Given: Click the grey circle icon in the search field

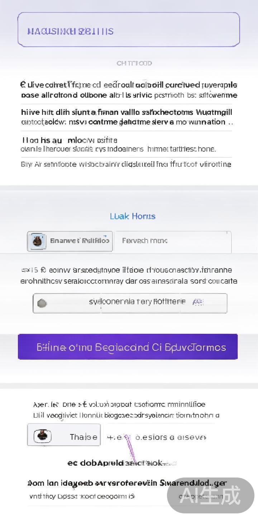Looking at the screenshot, I should pyautogui.click(x=42, y=303).
